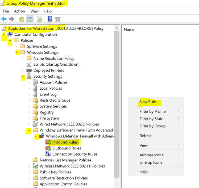Click the Connection Security Rules icon
Image resolution: width=199 pixels, height=188 pixels.
click(x=48, y=154)
